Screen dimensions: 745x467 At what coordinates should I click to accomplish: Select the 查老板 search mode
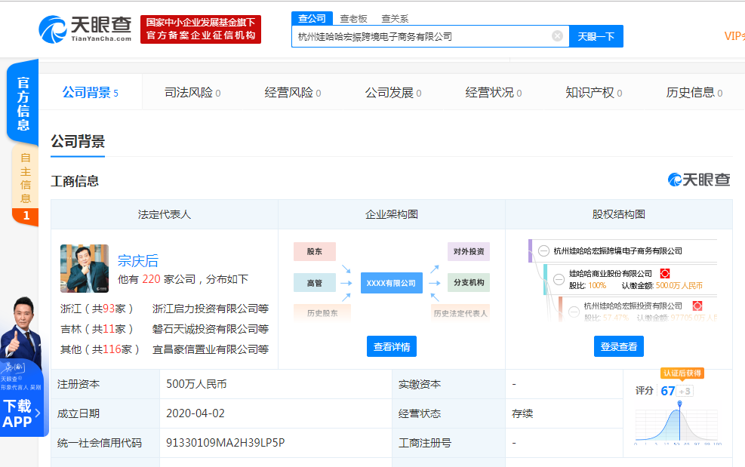tap(353, 18)
